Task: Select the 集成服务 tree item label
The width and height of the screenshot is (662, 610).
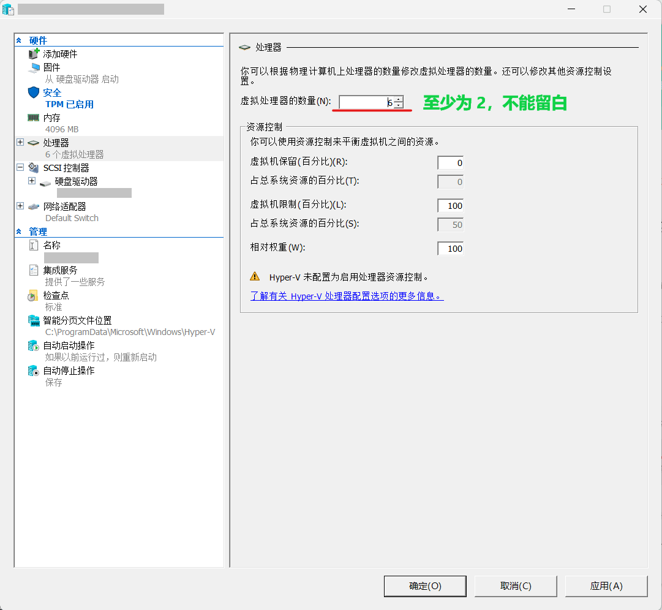Action: pyautogui.click(x=61, y=270)
